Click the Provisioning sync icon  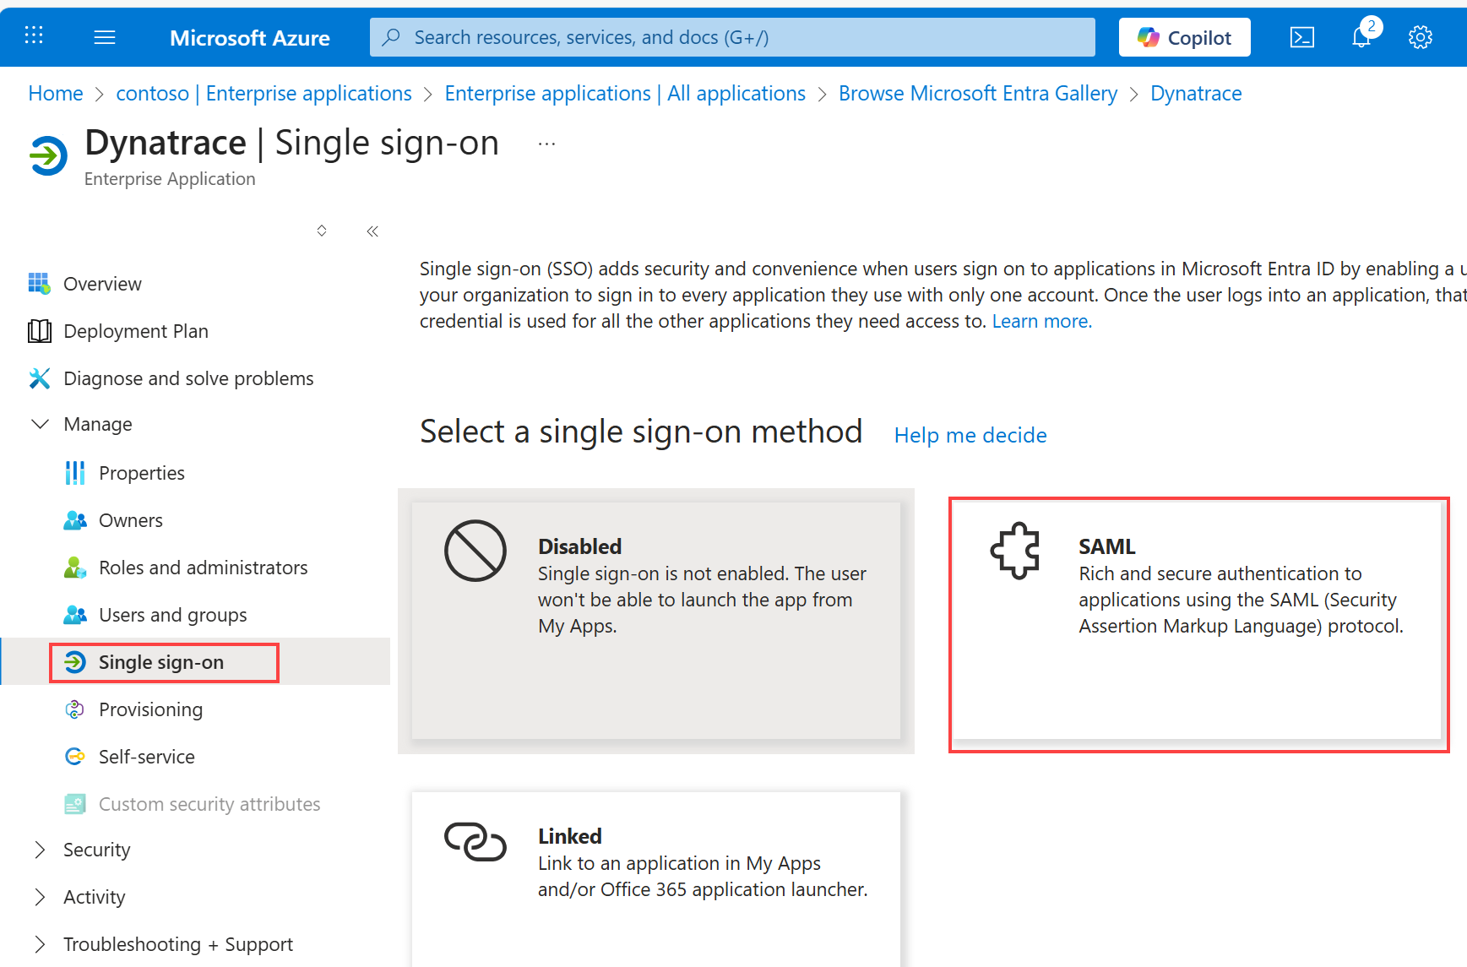pyautogui.click(x=75, y=709)
